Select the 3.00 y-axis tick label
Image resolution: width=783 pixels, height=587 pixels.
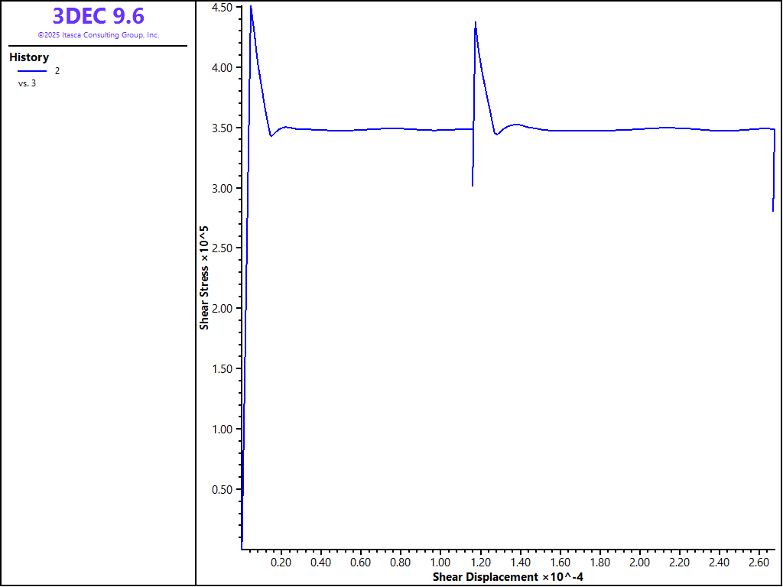pos(222,188)
